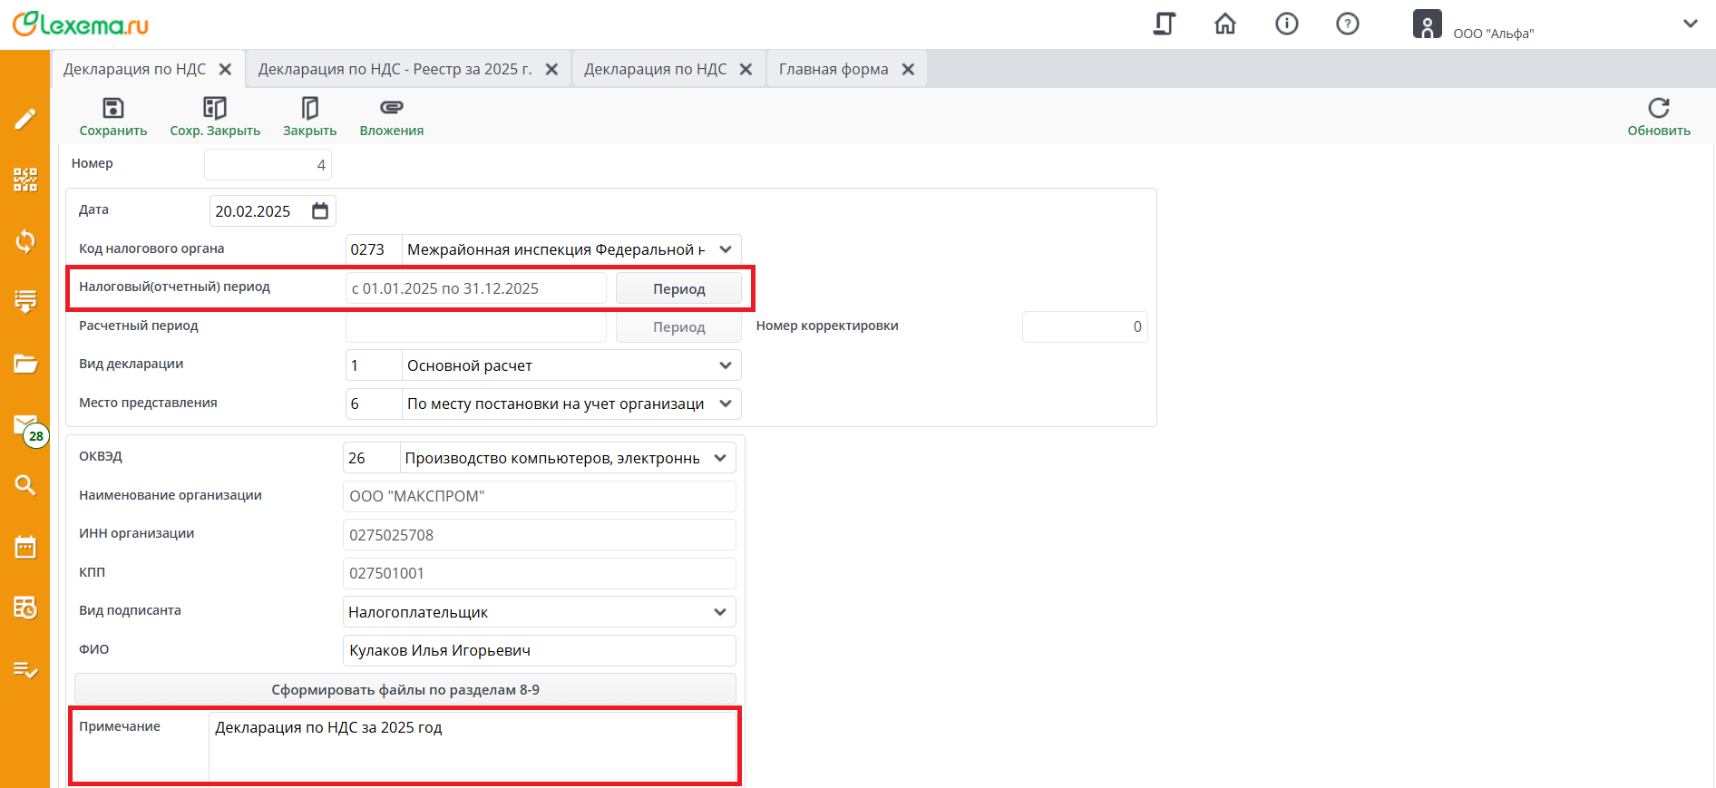Image resolution: width=1716 pixels, height=788 pixels.
Task: Open the calendar picker in Дата field
Action: tap(320, 211)
